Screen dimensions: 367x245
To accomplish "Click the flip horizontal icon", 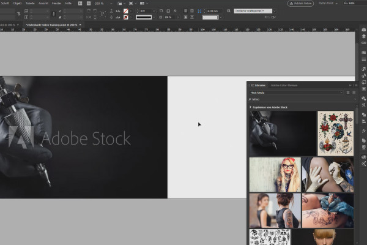I will pos(88,17).
